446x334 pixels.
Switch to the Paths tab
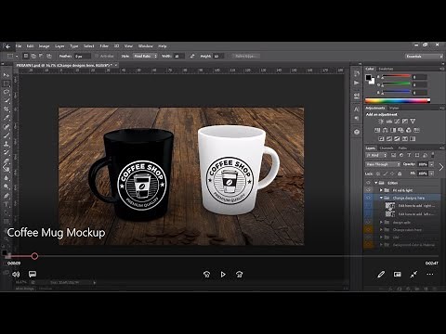point(402,148)
